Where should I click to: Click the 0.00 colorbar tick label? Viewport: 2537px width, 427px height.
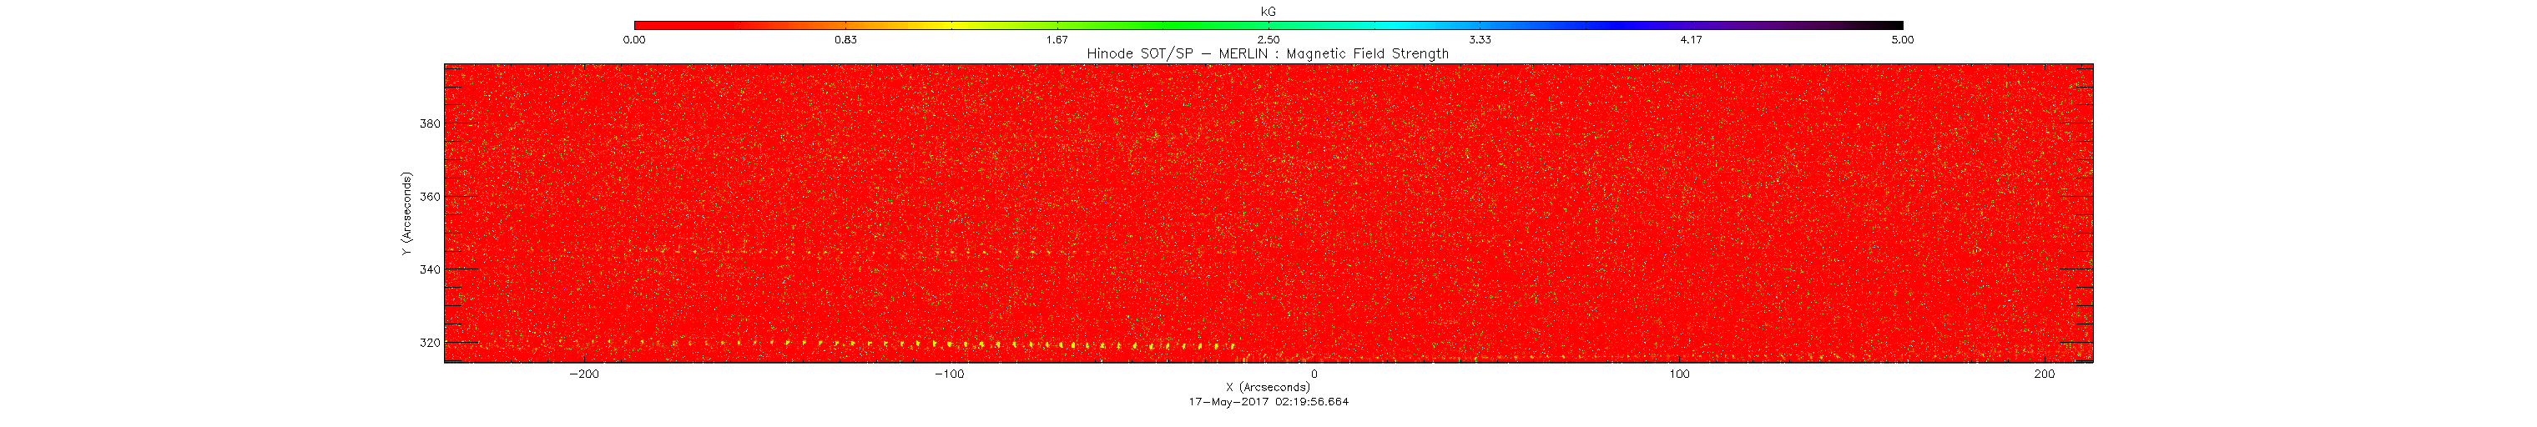tap(634, 40)
